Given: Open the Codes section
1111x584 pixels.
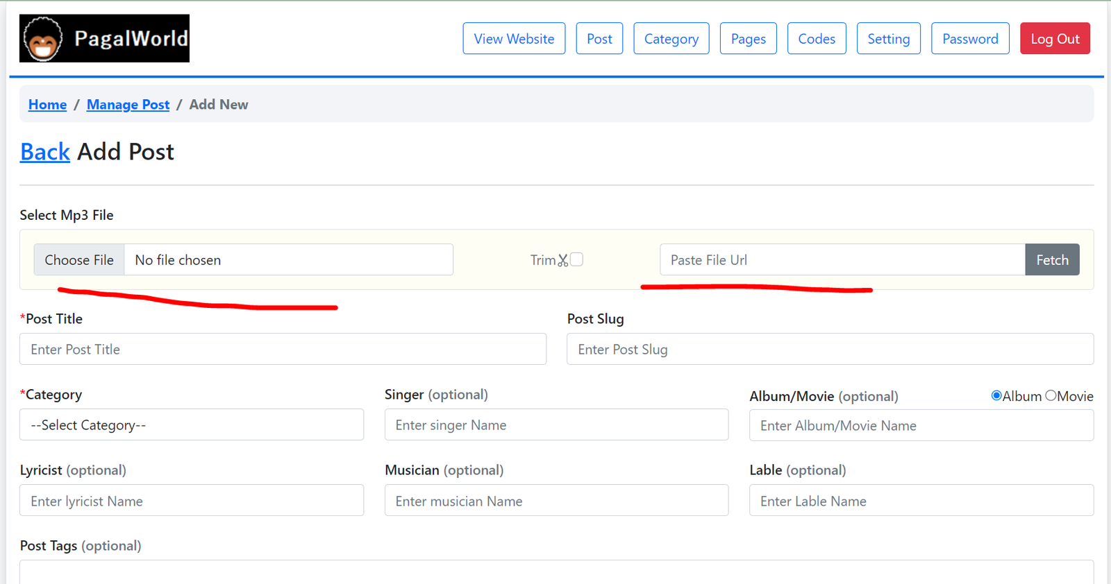Looking at the screenshot, I should click(x=817, y=39).
